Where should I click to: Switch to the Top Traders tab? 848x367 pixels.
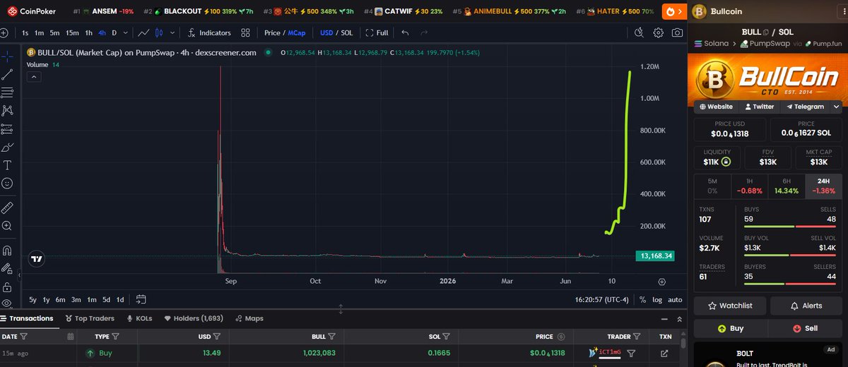(89, 318)
